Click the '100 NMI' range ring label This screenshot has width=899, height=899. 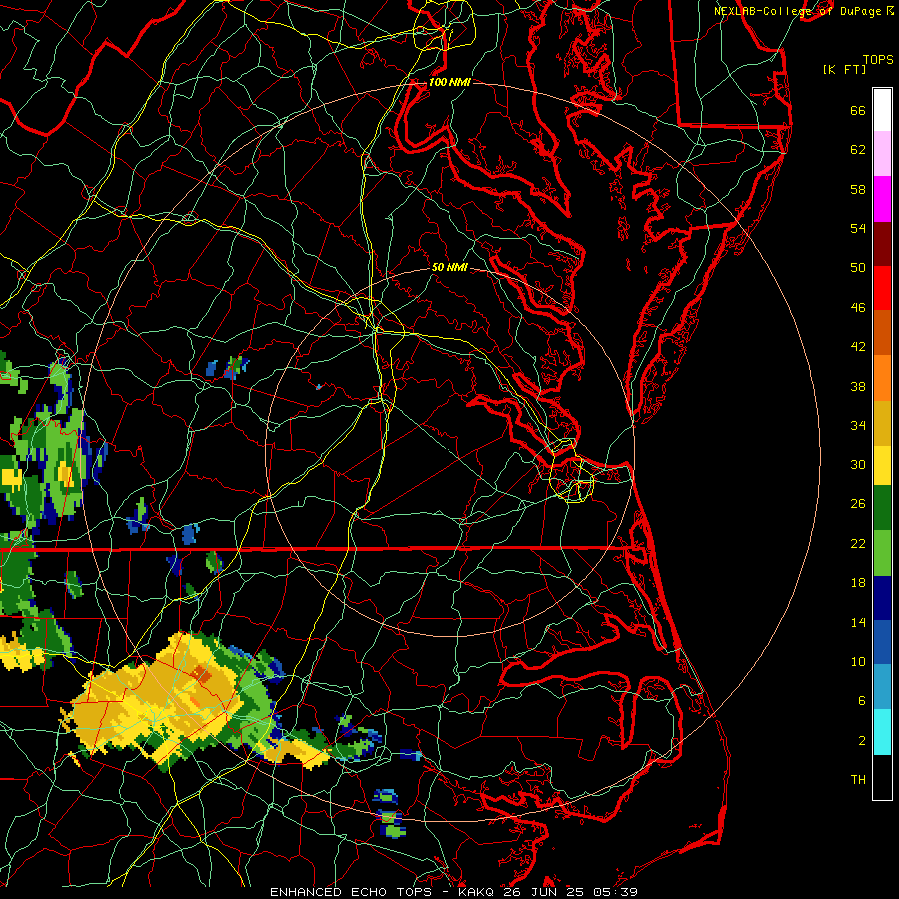pyautogui.click(x=449, y=82)
